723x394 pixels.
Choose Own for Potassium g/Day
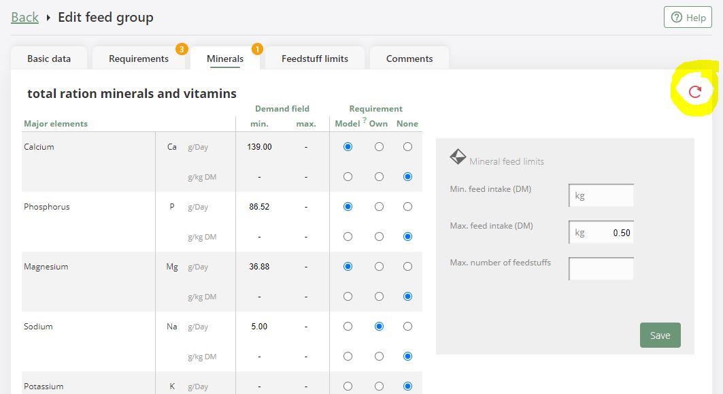379,387
